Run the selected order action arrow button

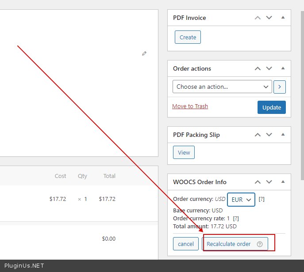(x=279, y=87)
